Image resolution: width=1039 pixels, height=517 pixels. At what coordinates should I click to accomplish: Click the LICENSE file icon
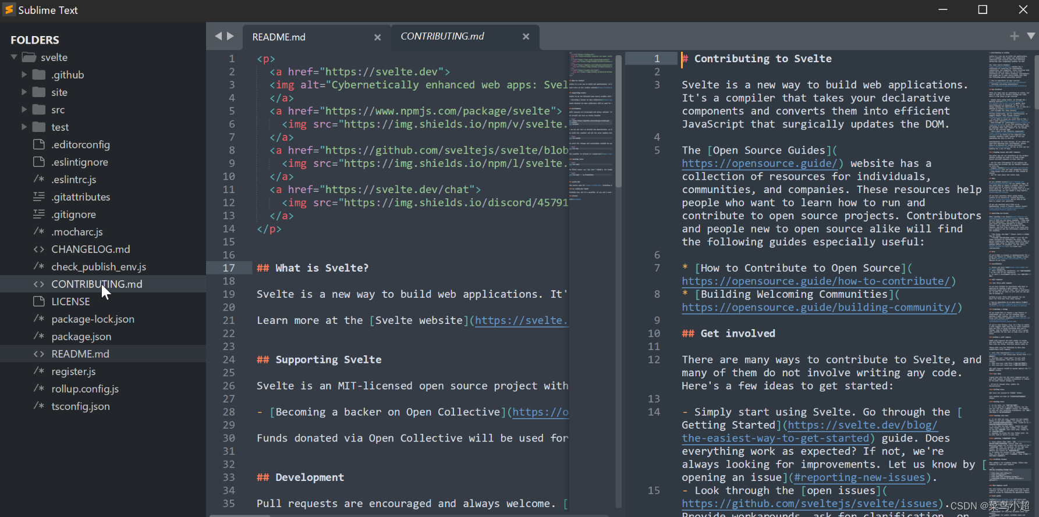pyautogui.click(x=39, y=301)
